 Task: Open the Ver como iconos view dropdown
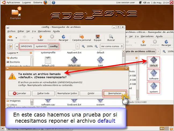point(112,46)
